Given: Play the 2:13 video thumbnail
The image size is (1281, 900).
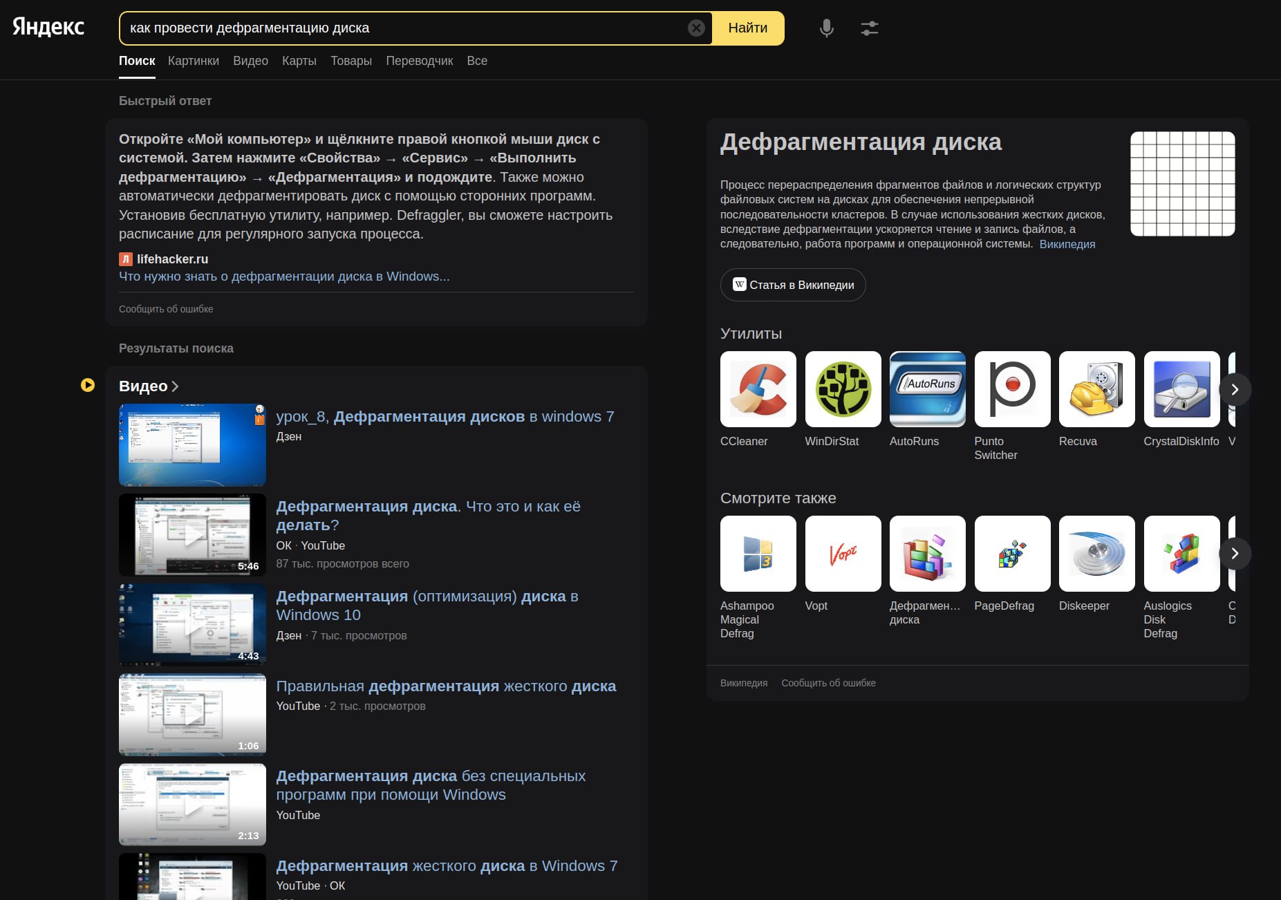Looking at the screenshot, I should click(192, 805).
